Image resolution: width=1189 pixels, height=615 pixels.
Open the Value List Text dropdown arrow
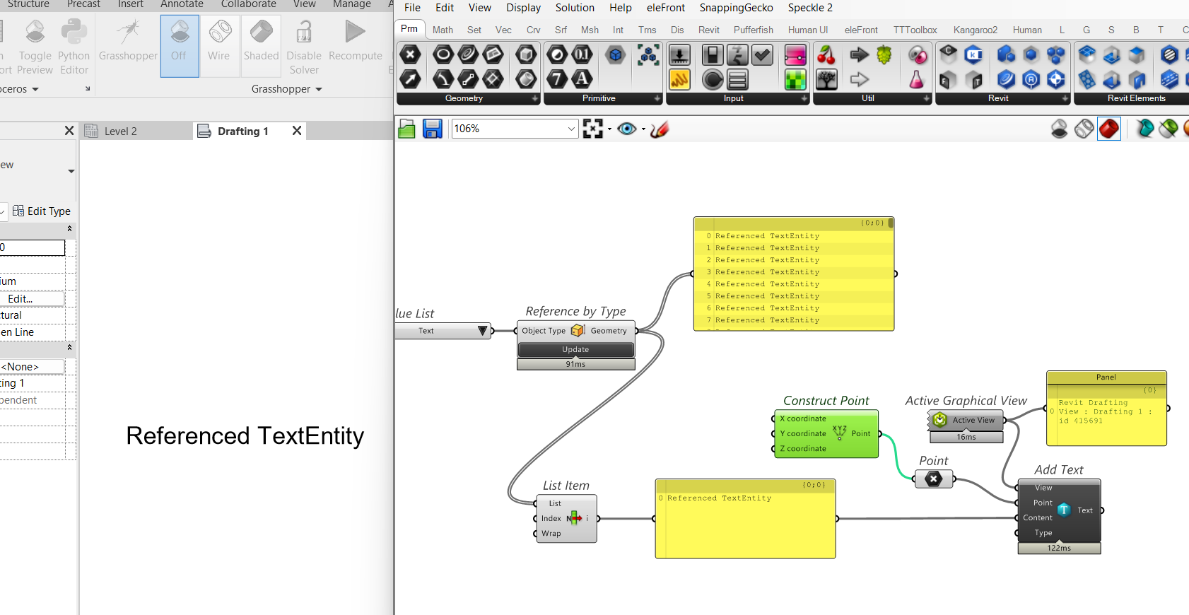pyautogui.click(x=483, y=331)
